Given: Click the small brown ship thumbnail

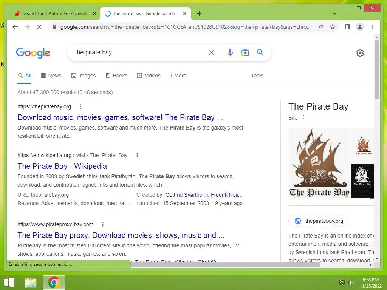Looking at the screenshot, I should pos(363,146).
